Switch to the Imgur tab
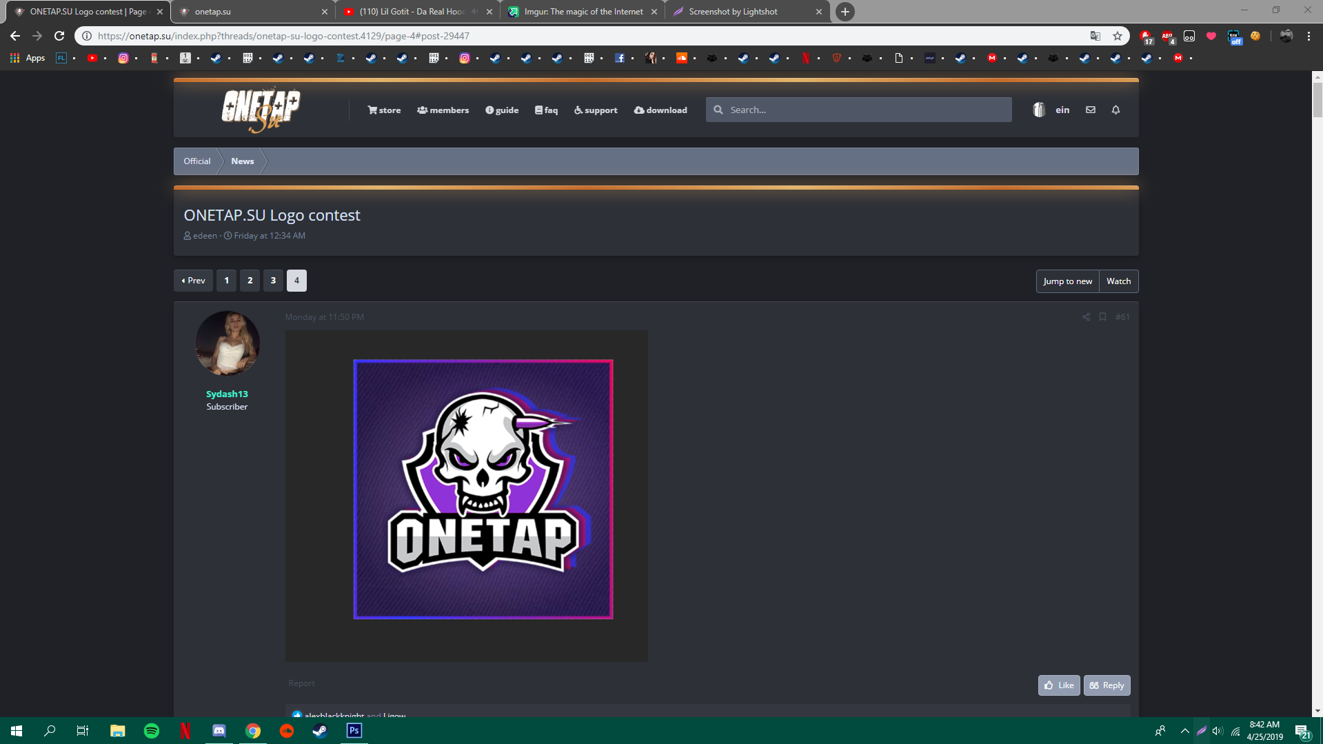1323x744 pixels. [x=583, y=12]
